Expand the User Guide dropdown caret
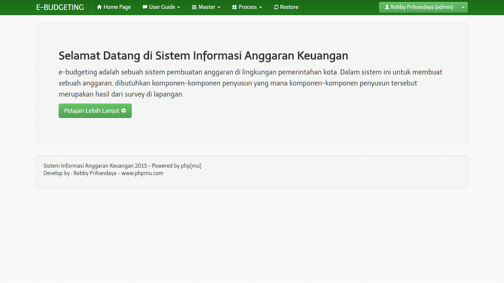 (x=179, y=8)
